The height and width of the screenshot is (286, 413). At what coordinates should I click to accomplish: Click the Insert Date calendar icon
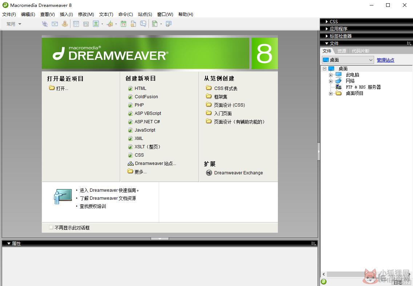[x=124, y=24]
